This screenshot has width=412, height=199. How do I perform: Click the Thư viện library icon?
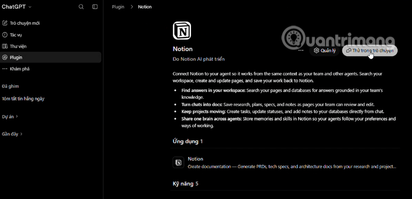coord(5,46)
